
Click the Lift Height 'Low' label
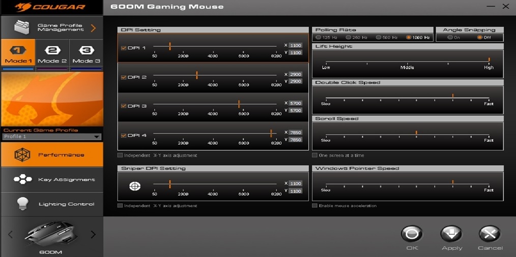coord(326,68)
